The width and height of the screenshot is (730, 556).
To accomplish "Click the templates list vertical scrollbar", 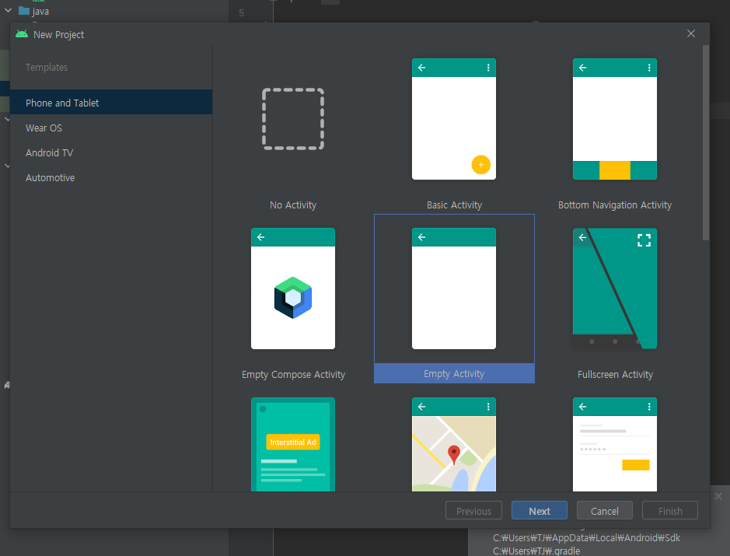I will [706, 142].
